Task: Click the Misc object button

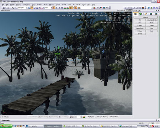Action: 152,28
